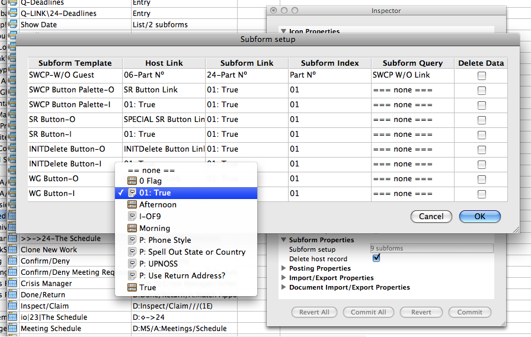Image resolution: width=531 pixels, height=337 pixels.
Task: Tick Delete Data for SWCP-W/O Guest
Action: pos(482,76)
